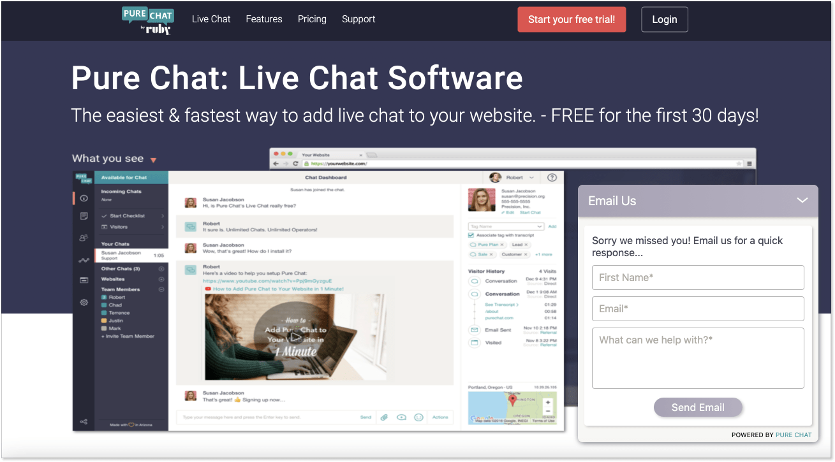Click Start your free trial! button
The height and width of the screenshot is (462, 835).
coord(572,19)
